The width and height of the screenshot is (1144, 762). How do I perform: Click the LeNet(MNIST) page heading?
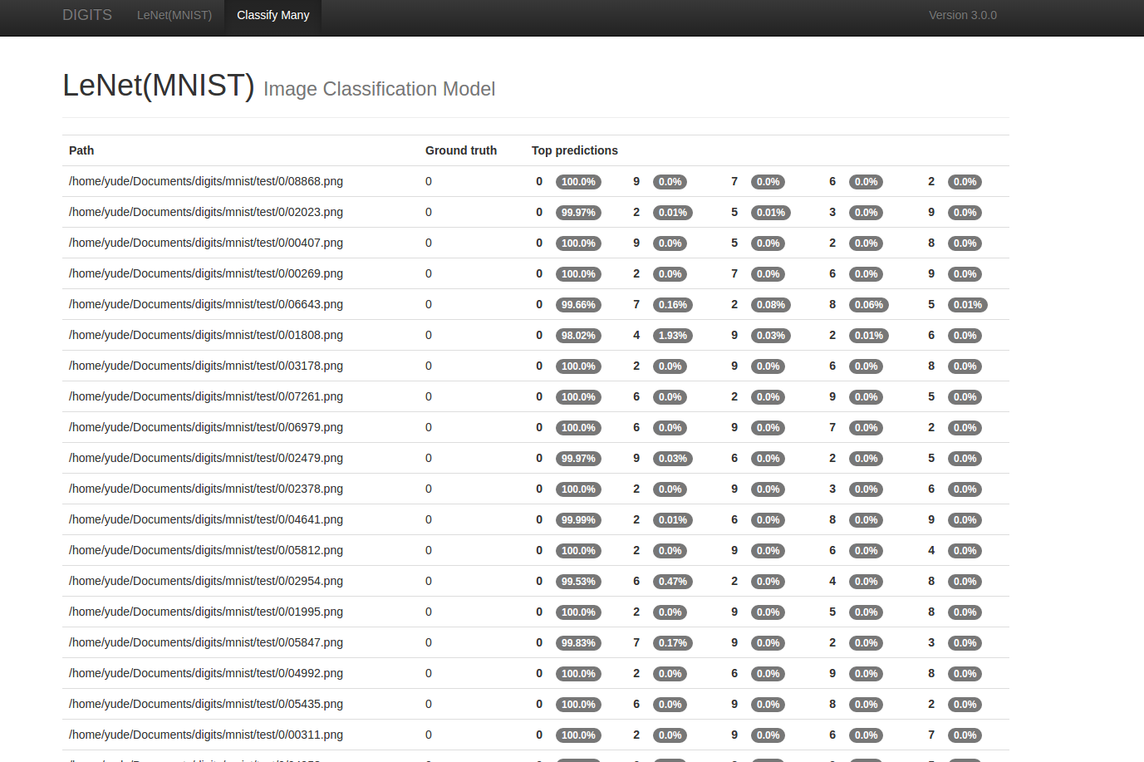click(x=159, y=86)
